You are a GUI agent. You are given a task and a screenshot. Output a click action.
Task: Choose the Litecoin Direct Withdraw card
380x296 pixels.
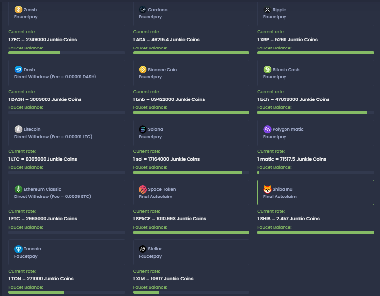tap(67, 133)
